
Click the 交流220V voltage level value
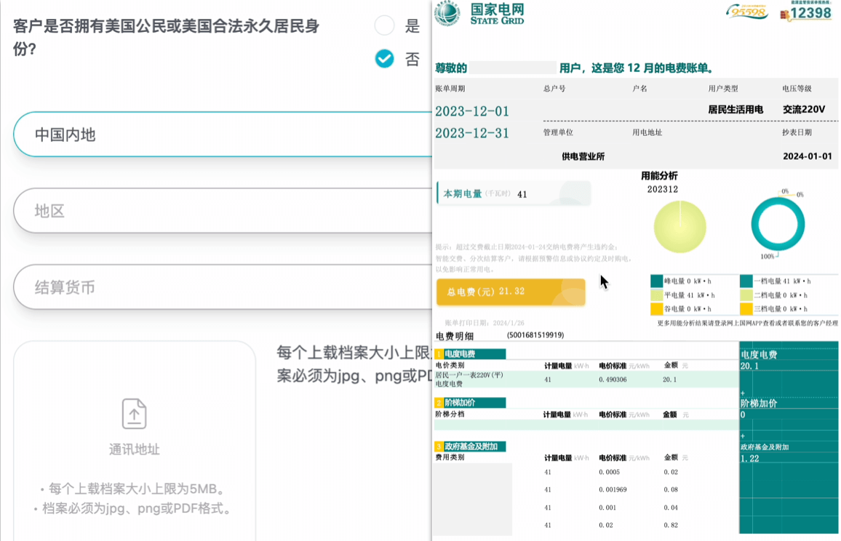coord(803,109)
